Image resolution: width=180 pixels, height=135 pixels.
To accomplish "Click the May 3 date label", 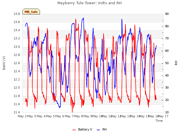I will point(31,116).
